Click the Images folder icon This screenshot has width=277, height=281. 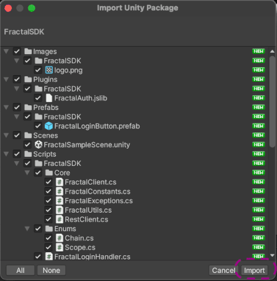(x=28, y=51)
